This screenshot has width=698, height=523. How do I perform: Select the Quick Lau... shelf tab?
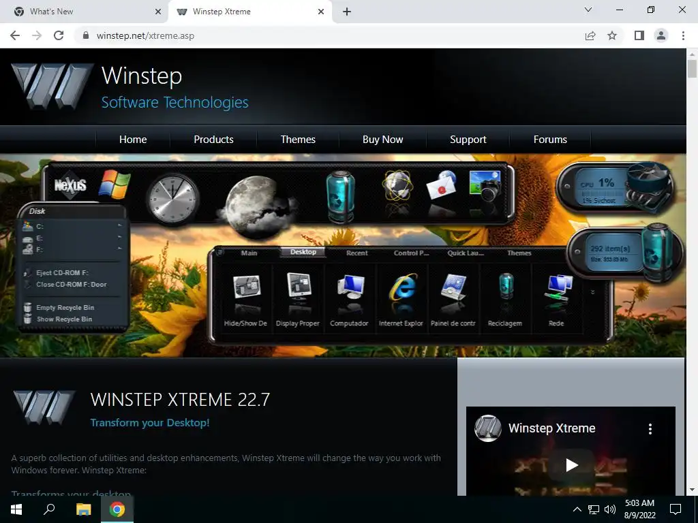[466, 253]
